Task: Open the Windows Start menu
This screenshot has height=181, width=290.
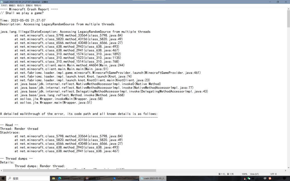Action: click(3, 178)
